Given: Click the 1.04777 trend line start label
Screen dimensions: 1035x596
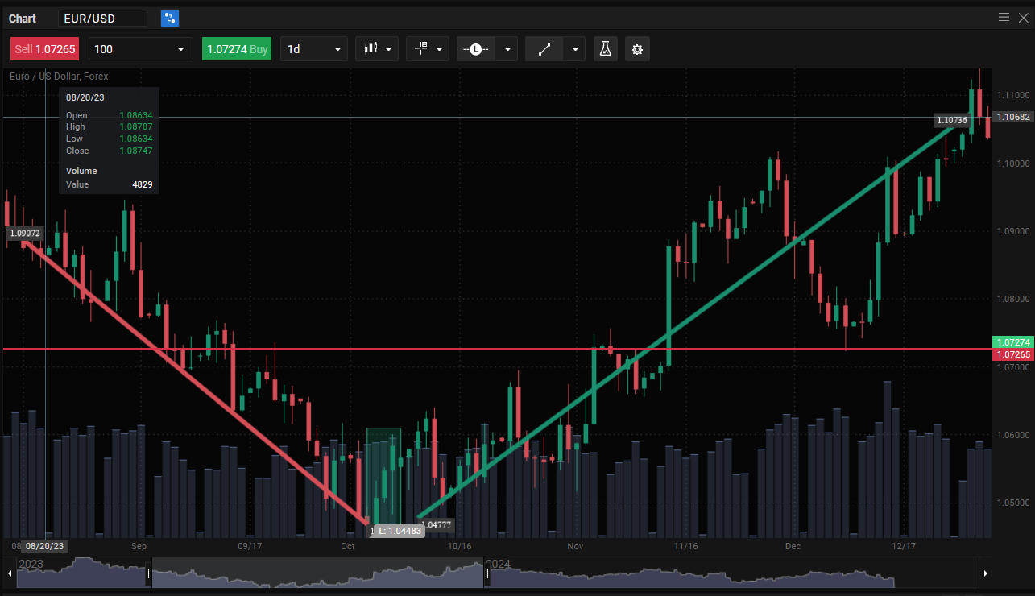Looking at the screenshot, I should tap(436, 524).
